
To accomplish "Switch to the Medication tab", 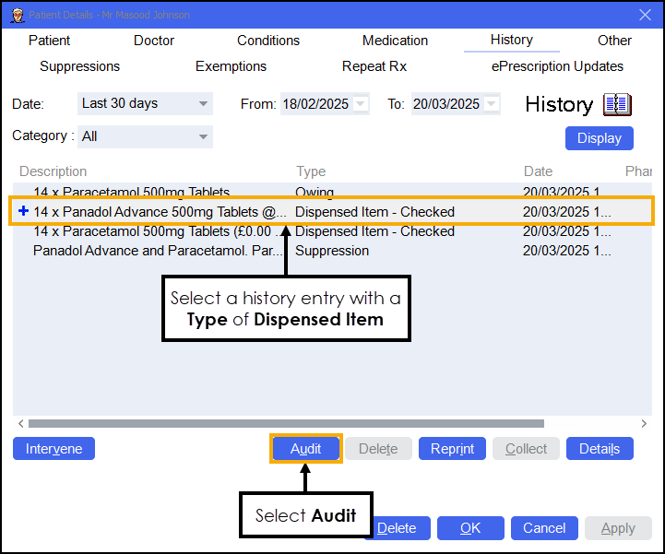I will coord(395,41).
